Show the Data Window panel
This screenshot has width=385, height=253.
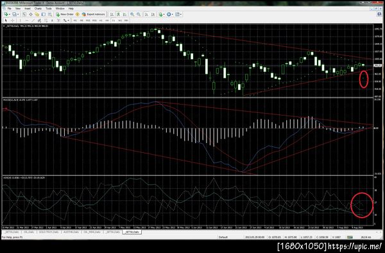[31, 14]
